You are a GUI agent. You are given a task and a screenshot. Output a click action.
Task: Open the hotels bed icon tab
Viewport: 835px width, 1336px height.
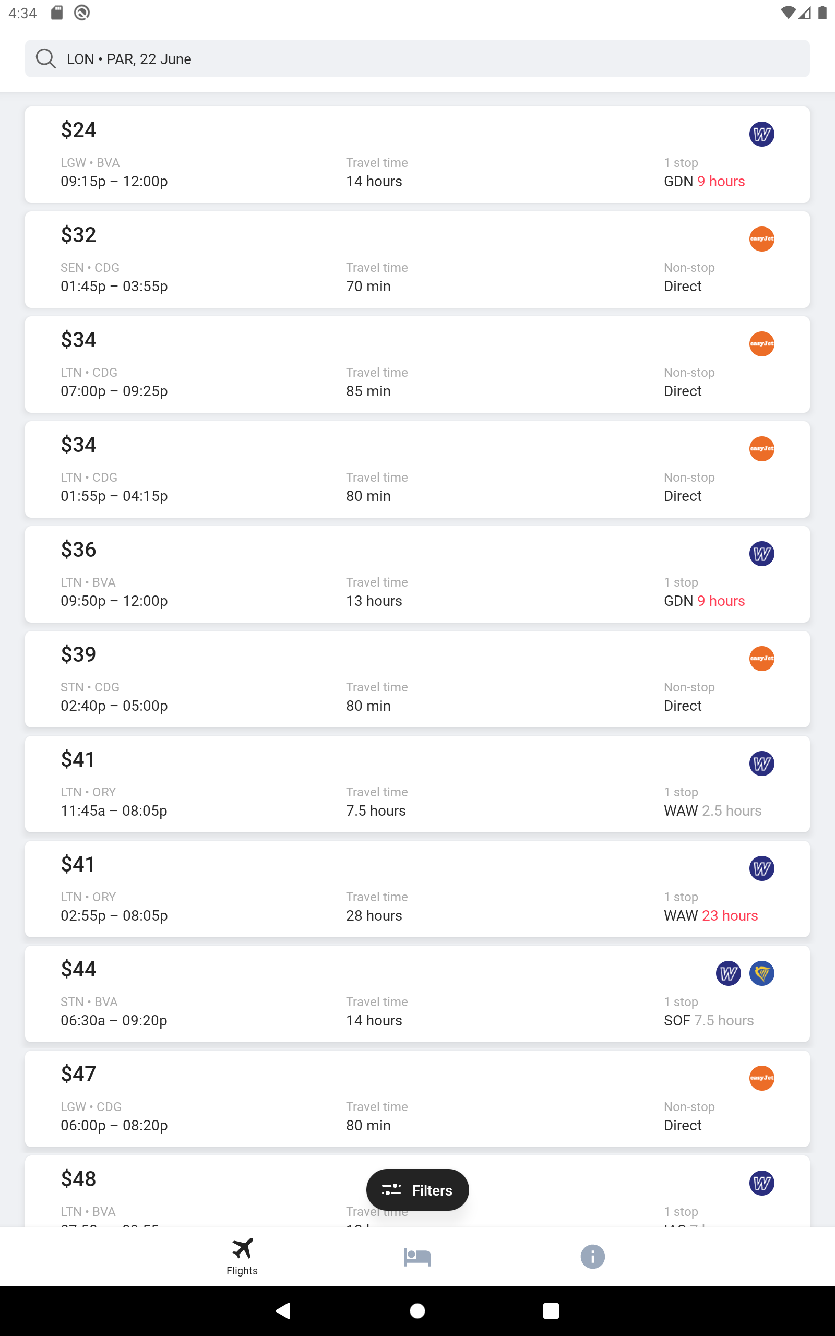point(417,1257)
